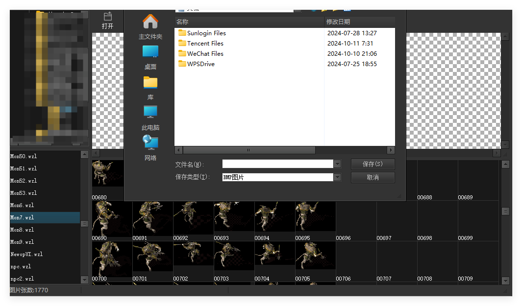Open 网络 network location in sidebar
Image resolution: width=522 pixels, height=306 pixels.
[150, 148]
